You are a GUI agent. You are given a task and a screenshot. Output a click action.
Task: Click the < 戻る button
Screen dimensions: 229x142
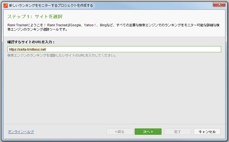[x=120, y=132]
